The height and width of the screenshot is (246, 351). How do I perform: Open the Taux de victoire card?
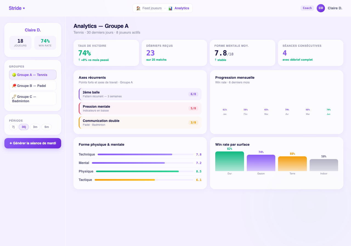pos(106,53)
